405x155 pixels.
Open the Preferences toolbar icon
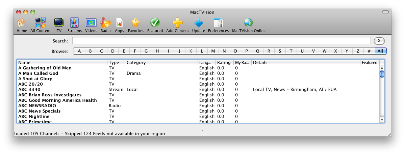(218, 25)
